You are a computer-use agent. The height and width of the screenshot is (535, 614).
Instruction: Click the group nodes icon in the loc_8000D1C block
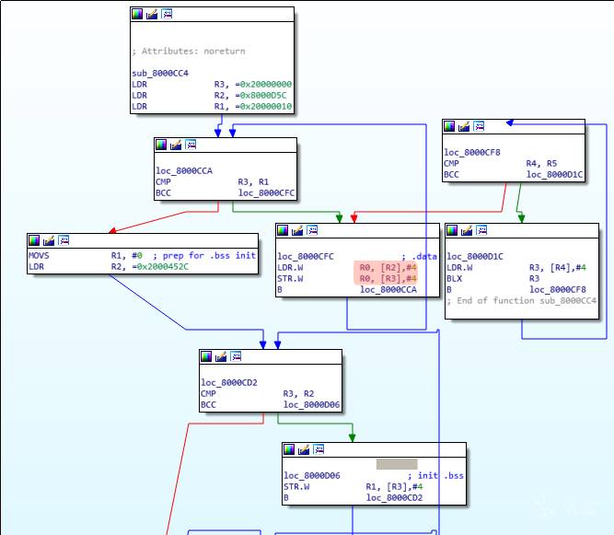481,230
